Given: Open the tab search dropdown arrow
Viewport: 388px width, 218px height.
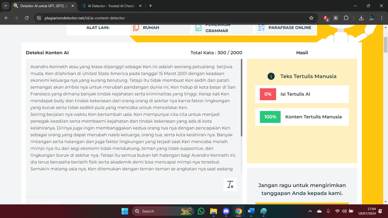Looking at the screenshot, I should [x=5, y=6].
